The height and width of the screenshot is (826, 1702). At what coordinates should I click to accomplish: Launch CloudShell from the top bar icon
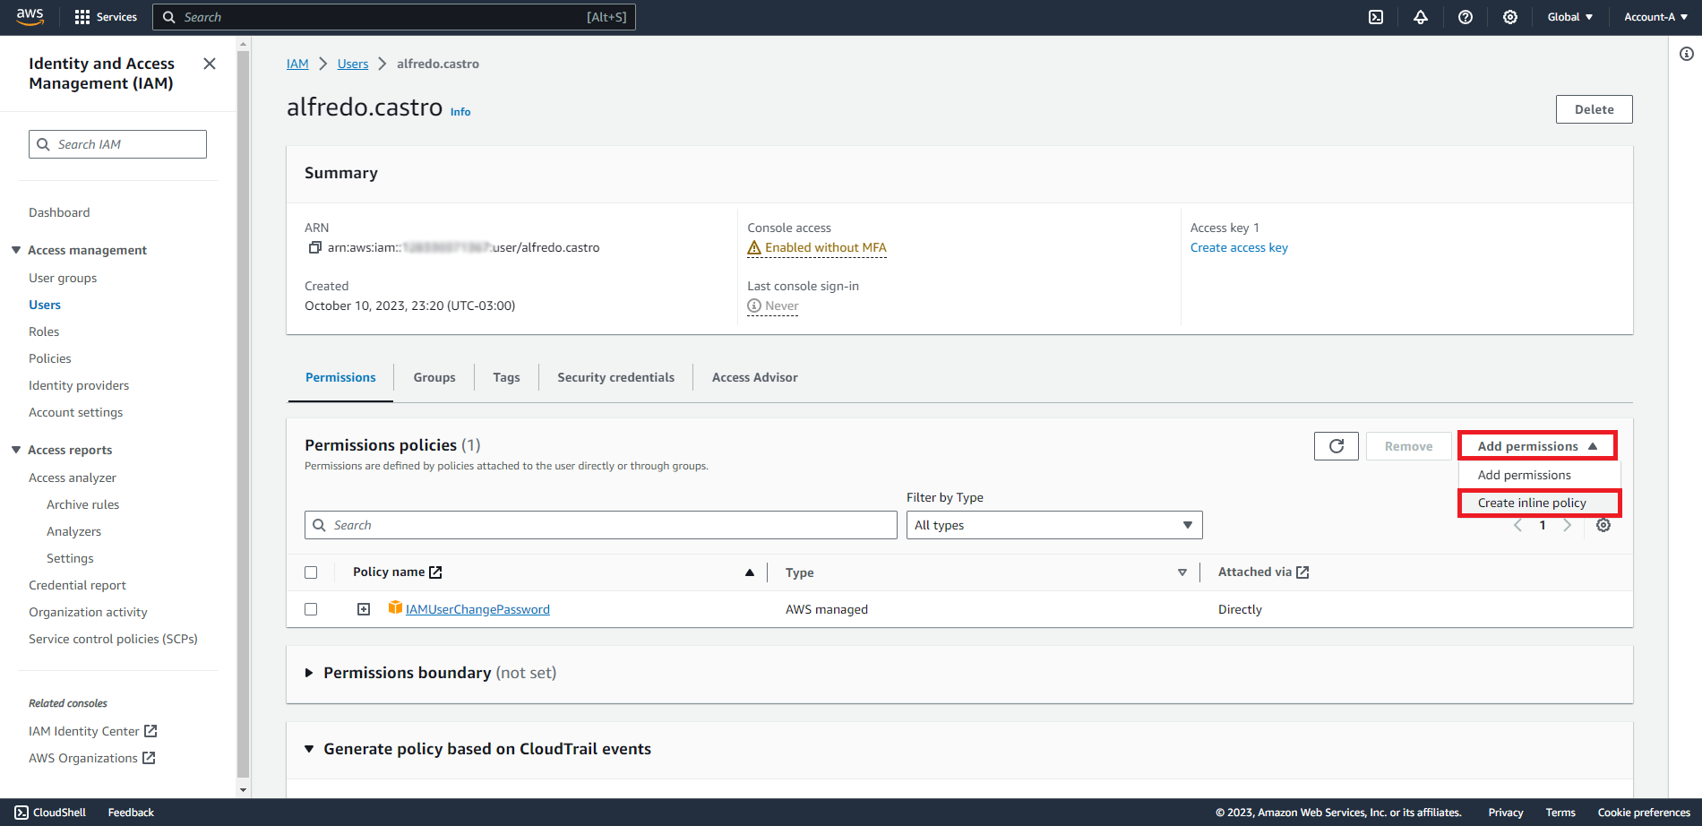[x=1376, y=17]
